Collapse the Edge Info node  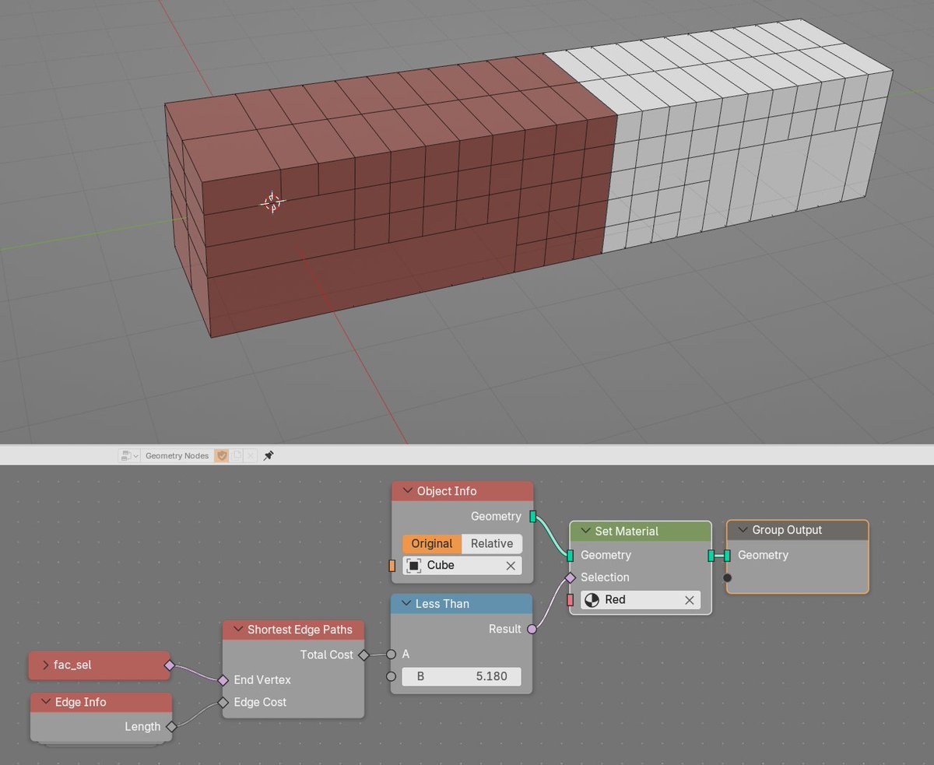pyautogui.click(x=45, y=702)
